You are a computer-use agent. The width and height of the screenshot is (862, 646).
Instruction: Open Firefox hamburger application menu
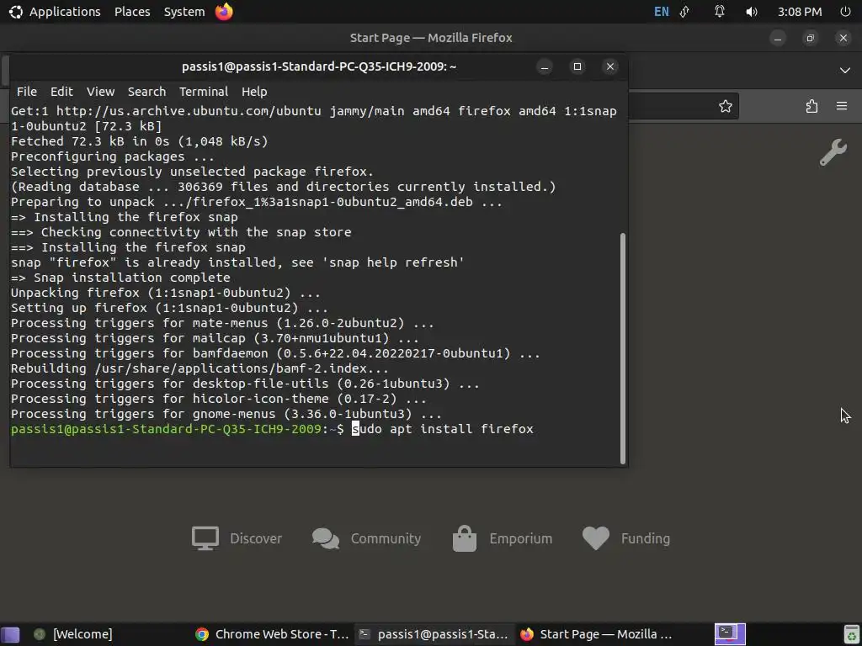842,106
